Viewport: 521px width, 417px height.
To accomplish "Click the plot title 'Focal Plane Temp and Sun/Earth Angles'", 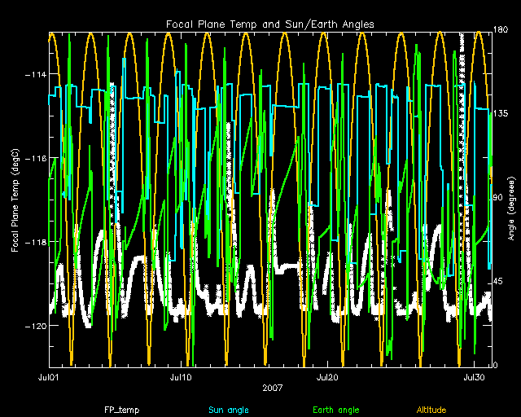I will (x=270, y=24).
